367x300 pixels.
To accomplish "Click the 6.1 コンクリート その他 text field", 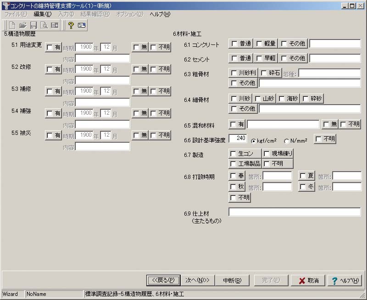I will 335,44.
